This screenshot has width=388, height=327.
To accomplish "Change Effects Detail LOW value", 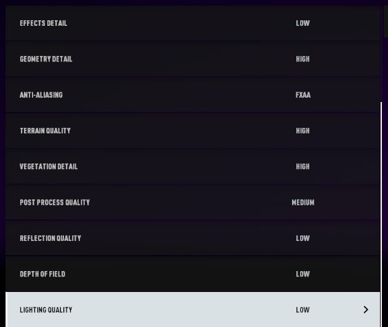I will click(x=303, y=23).
